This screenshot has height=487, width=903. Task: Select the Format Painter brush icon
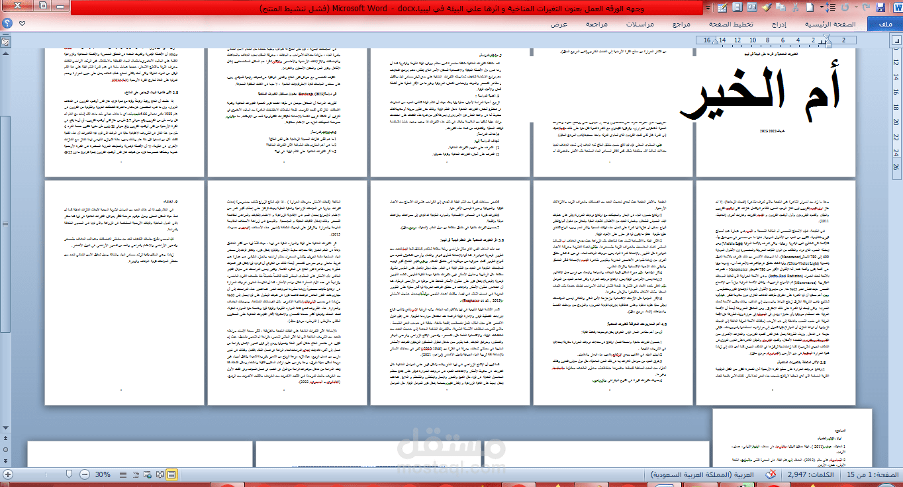point(767,7)
